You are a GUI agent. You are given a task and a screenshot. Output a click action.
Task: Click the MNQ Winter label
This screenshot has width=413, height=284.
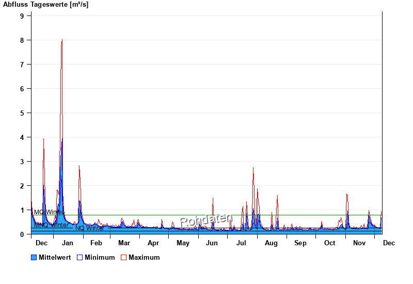(x=51, y=225)
